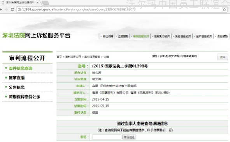Viewport: 230px width, 142px height.
Task: Open the 立案服务 menu
Action: coord(123,36)
